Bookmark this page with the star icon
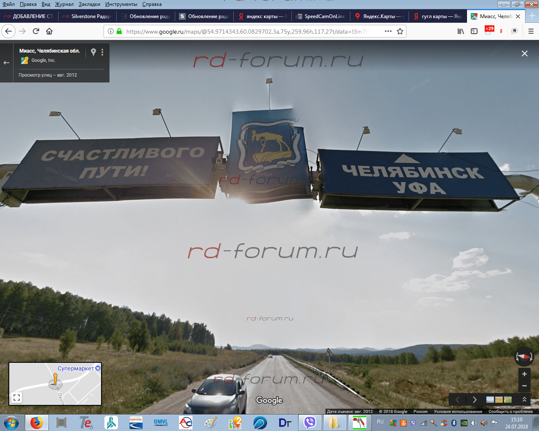The height and width of the screenshot is (431, 539). tap(400, 31)
